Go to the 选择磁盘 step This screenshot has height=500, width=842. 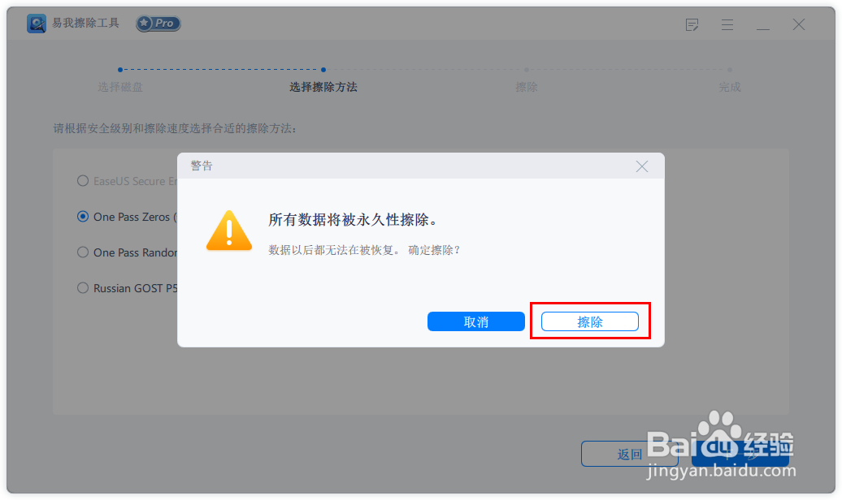tap(120, 87)
